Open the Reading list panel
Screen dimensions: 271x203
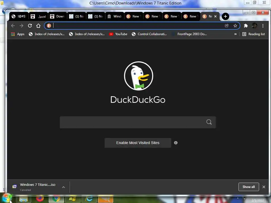(x=254, y=34)
